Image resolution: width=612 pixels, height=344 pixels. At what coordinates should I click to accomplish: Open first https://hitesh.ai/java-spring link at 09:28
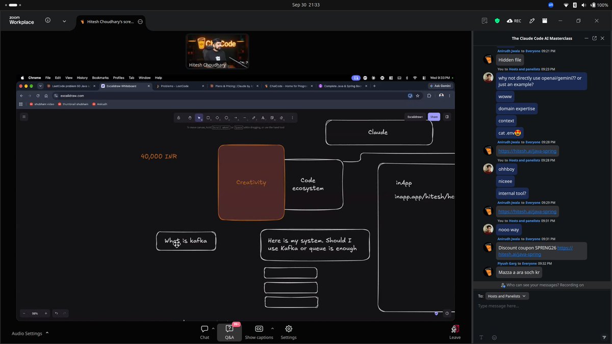(x=527, y=151)
